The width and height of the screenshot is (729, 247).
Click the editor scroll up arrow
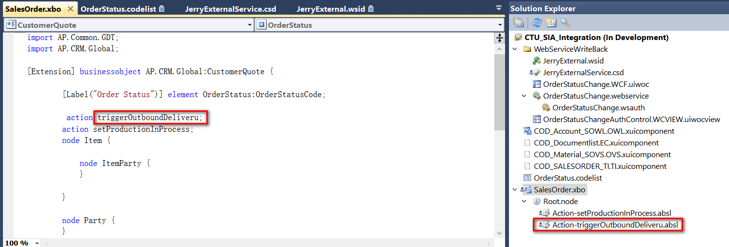pos(500,49)
